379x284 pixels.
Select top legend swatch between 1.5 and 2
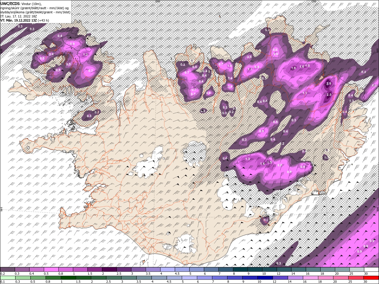95,270
